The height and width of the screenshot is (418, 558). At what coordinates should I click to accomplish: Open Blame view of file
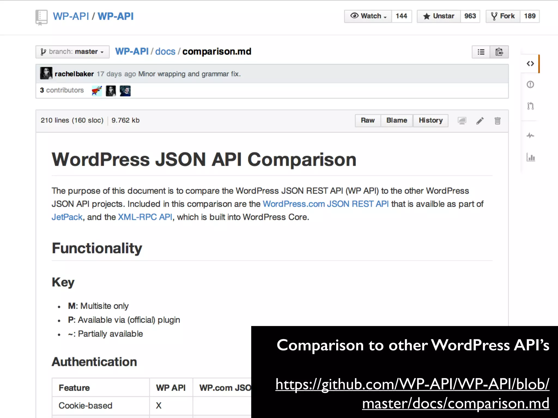(396, 121)
